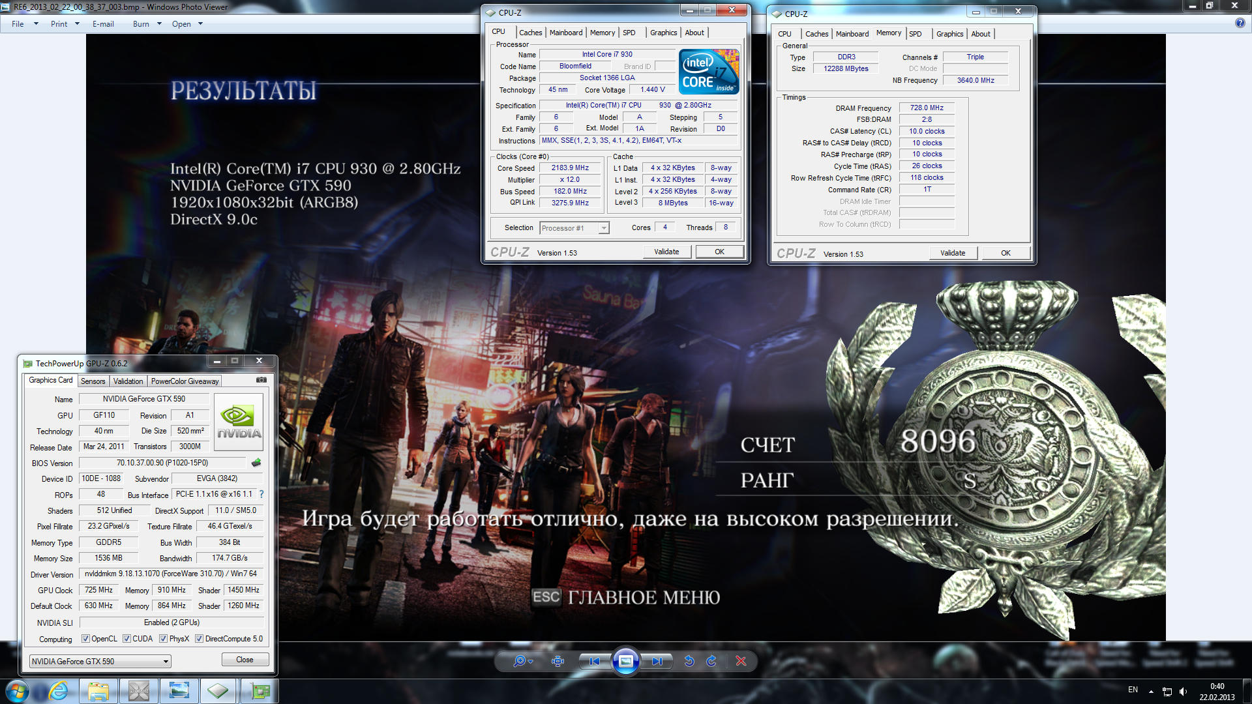
Task: Click the GPU-Z screenshot camera icon
Action: coord(261,380)
